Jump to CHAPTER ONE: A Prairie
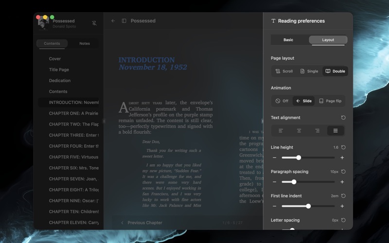The width and height of the screenshot is (389, 243). coord(69,113)
